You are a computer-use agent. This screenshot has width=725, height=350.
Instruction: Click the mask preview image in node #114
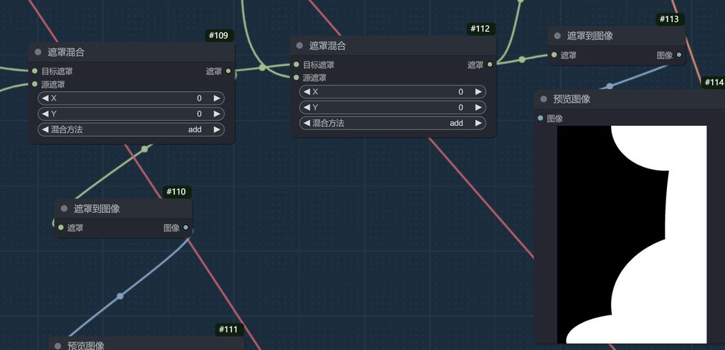632,233
